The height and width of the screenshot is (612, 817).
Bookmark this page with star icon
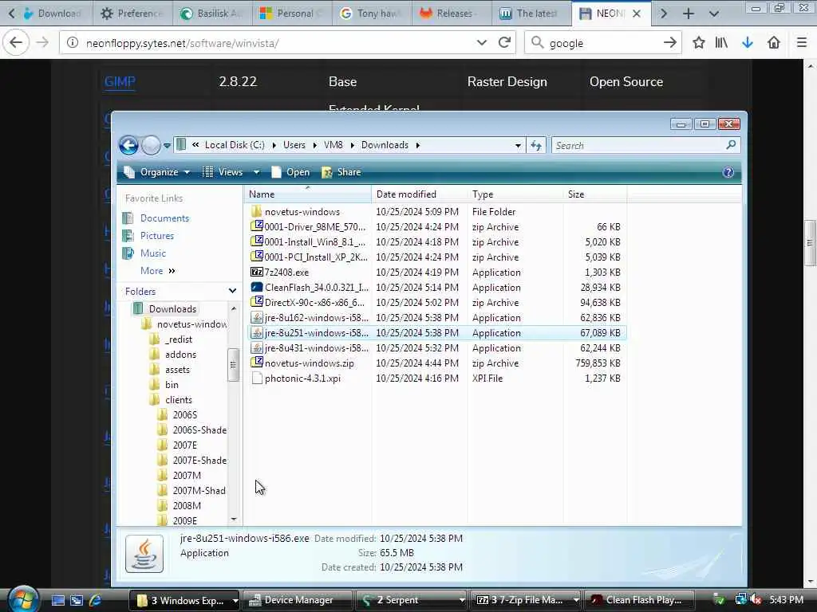tap(698, 43)
